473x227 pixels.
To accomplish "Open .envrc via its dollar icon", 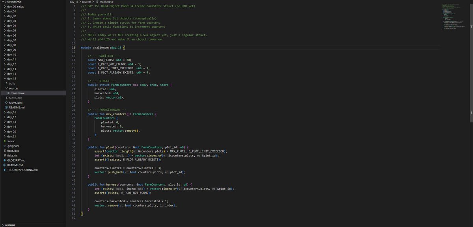I will 4,141.
